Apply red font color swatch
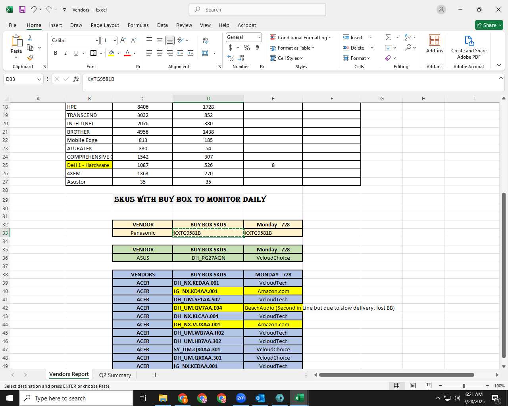Screen dimensions: 508x406 (127, 53)
